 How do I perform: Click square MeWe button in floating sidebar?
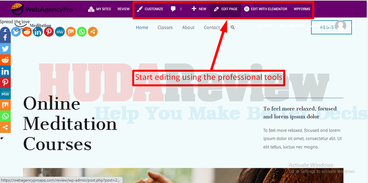tap(5, 94)
